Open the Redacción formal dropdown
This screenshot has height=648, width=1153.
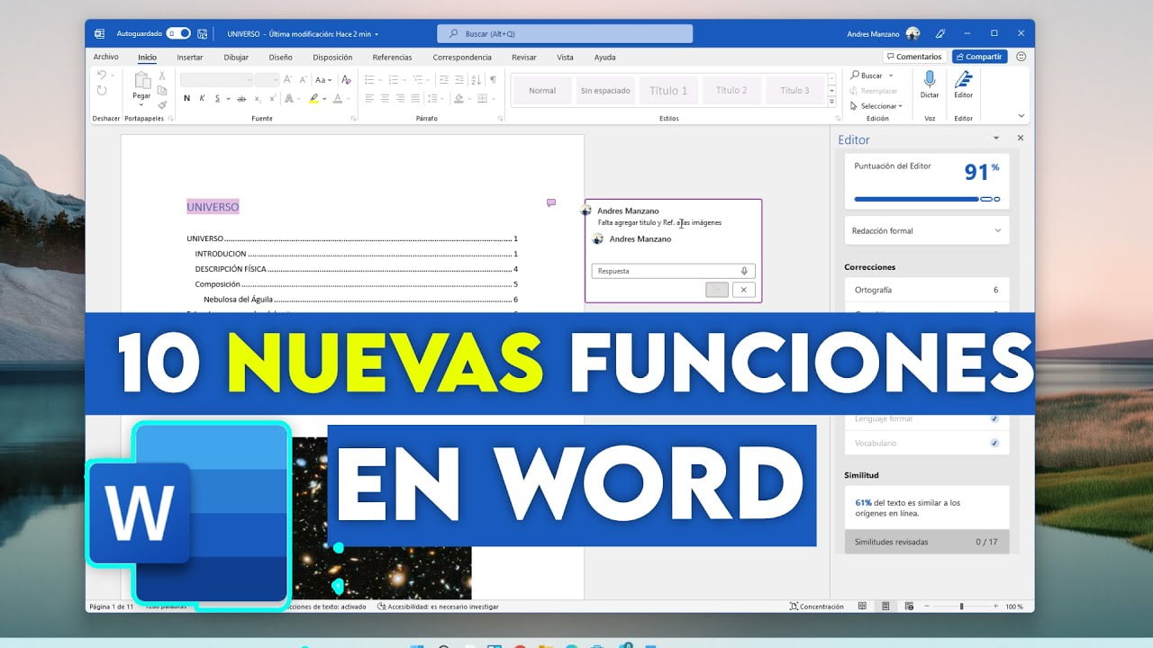pos(927,231)
